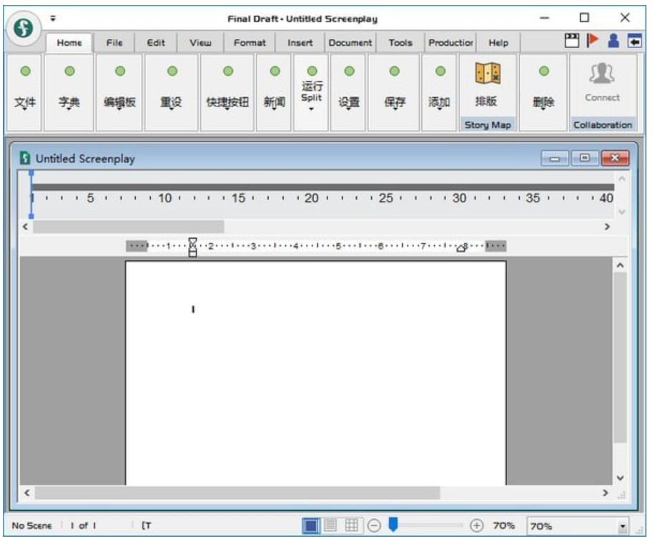Click the Story Map scroll up arrow

(621, 179)
